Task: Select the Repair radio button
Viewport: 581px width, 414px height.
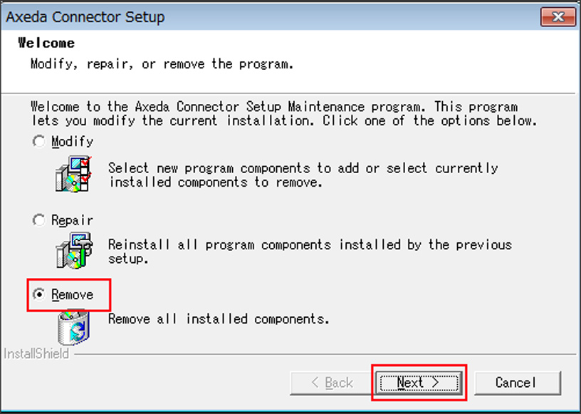Action: (39, 220)
